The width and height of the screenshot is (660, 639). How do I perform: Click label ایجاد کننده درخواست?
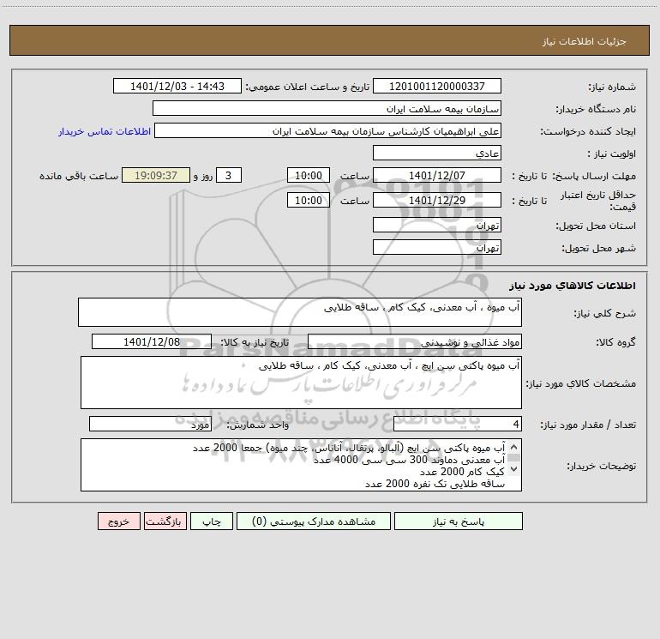click(588, 132)
